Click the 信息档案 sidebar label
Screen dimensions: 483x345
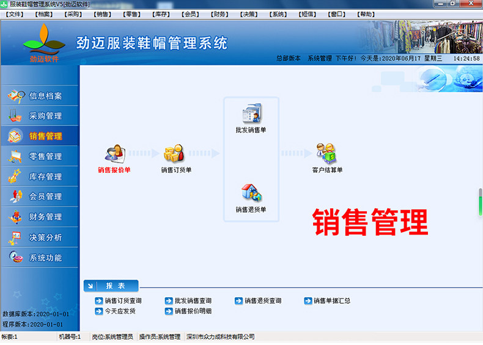45,96
